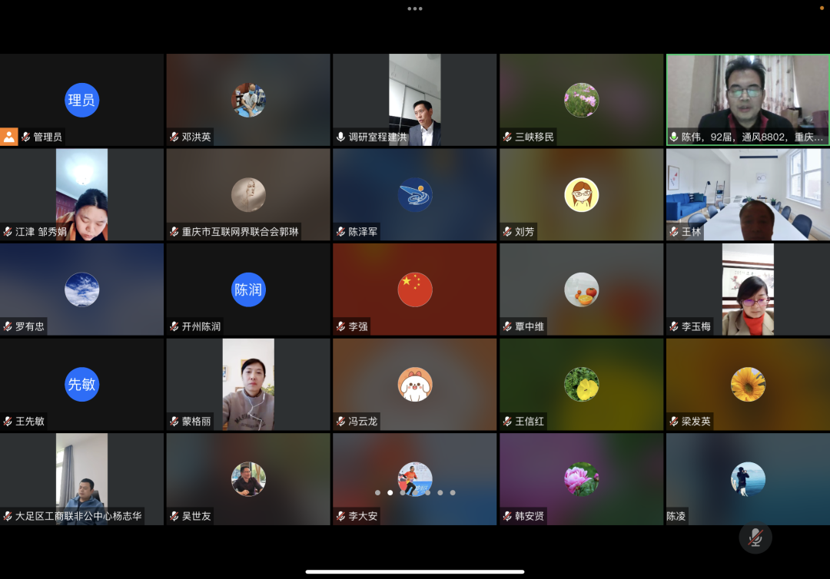830x579 pixels.
Task: Click the muted mic icon next to 韩安贤
Action: tap(507, 516)
